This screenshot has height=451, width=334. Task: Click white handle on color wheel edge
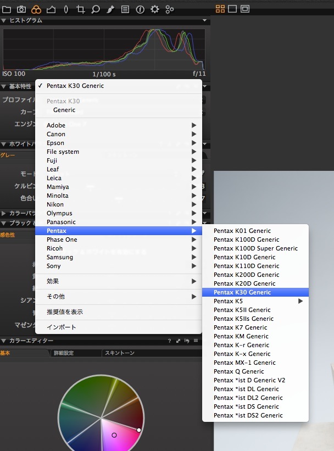click(x=138, y=430)
